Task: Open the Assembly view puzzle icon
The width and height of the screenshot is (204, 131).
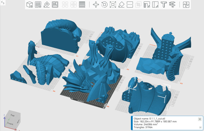Action: [186, 5]
